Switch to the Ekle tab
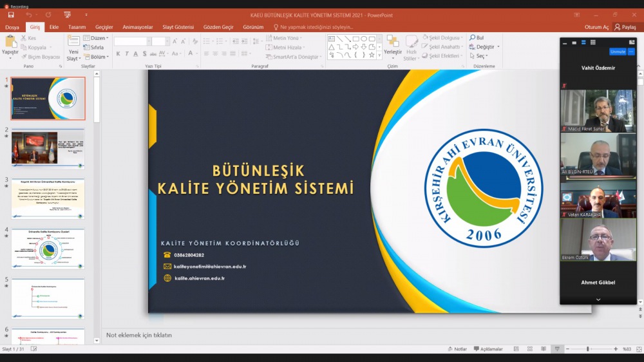 [x=54, y=27]
